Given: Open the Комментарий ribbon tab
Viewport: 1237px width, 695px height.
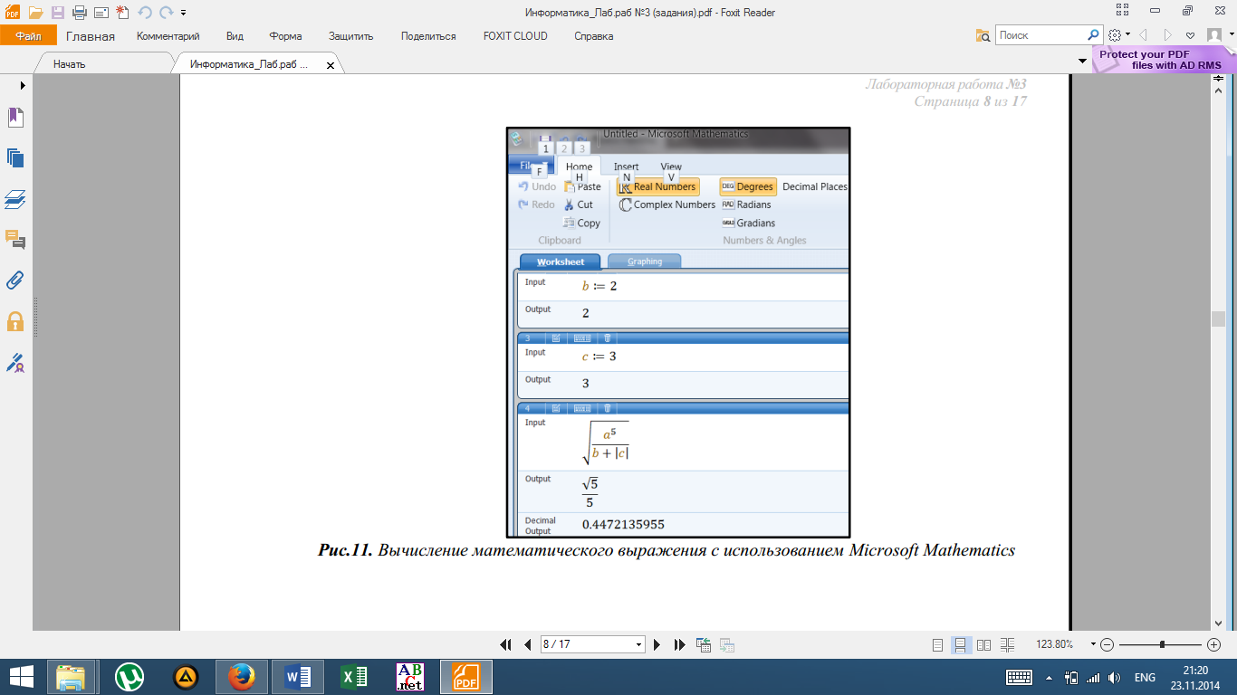Looking at the screenshot, I should (x=168, y=36).
